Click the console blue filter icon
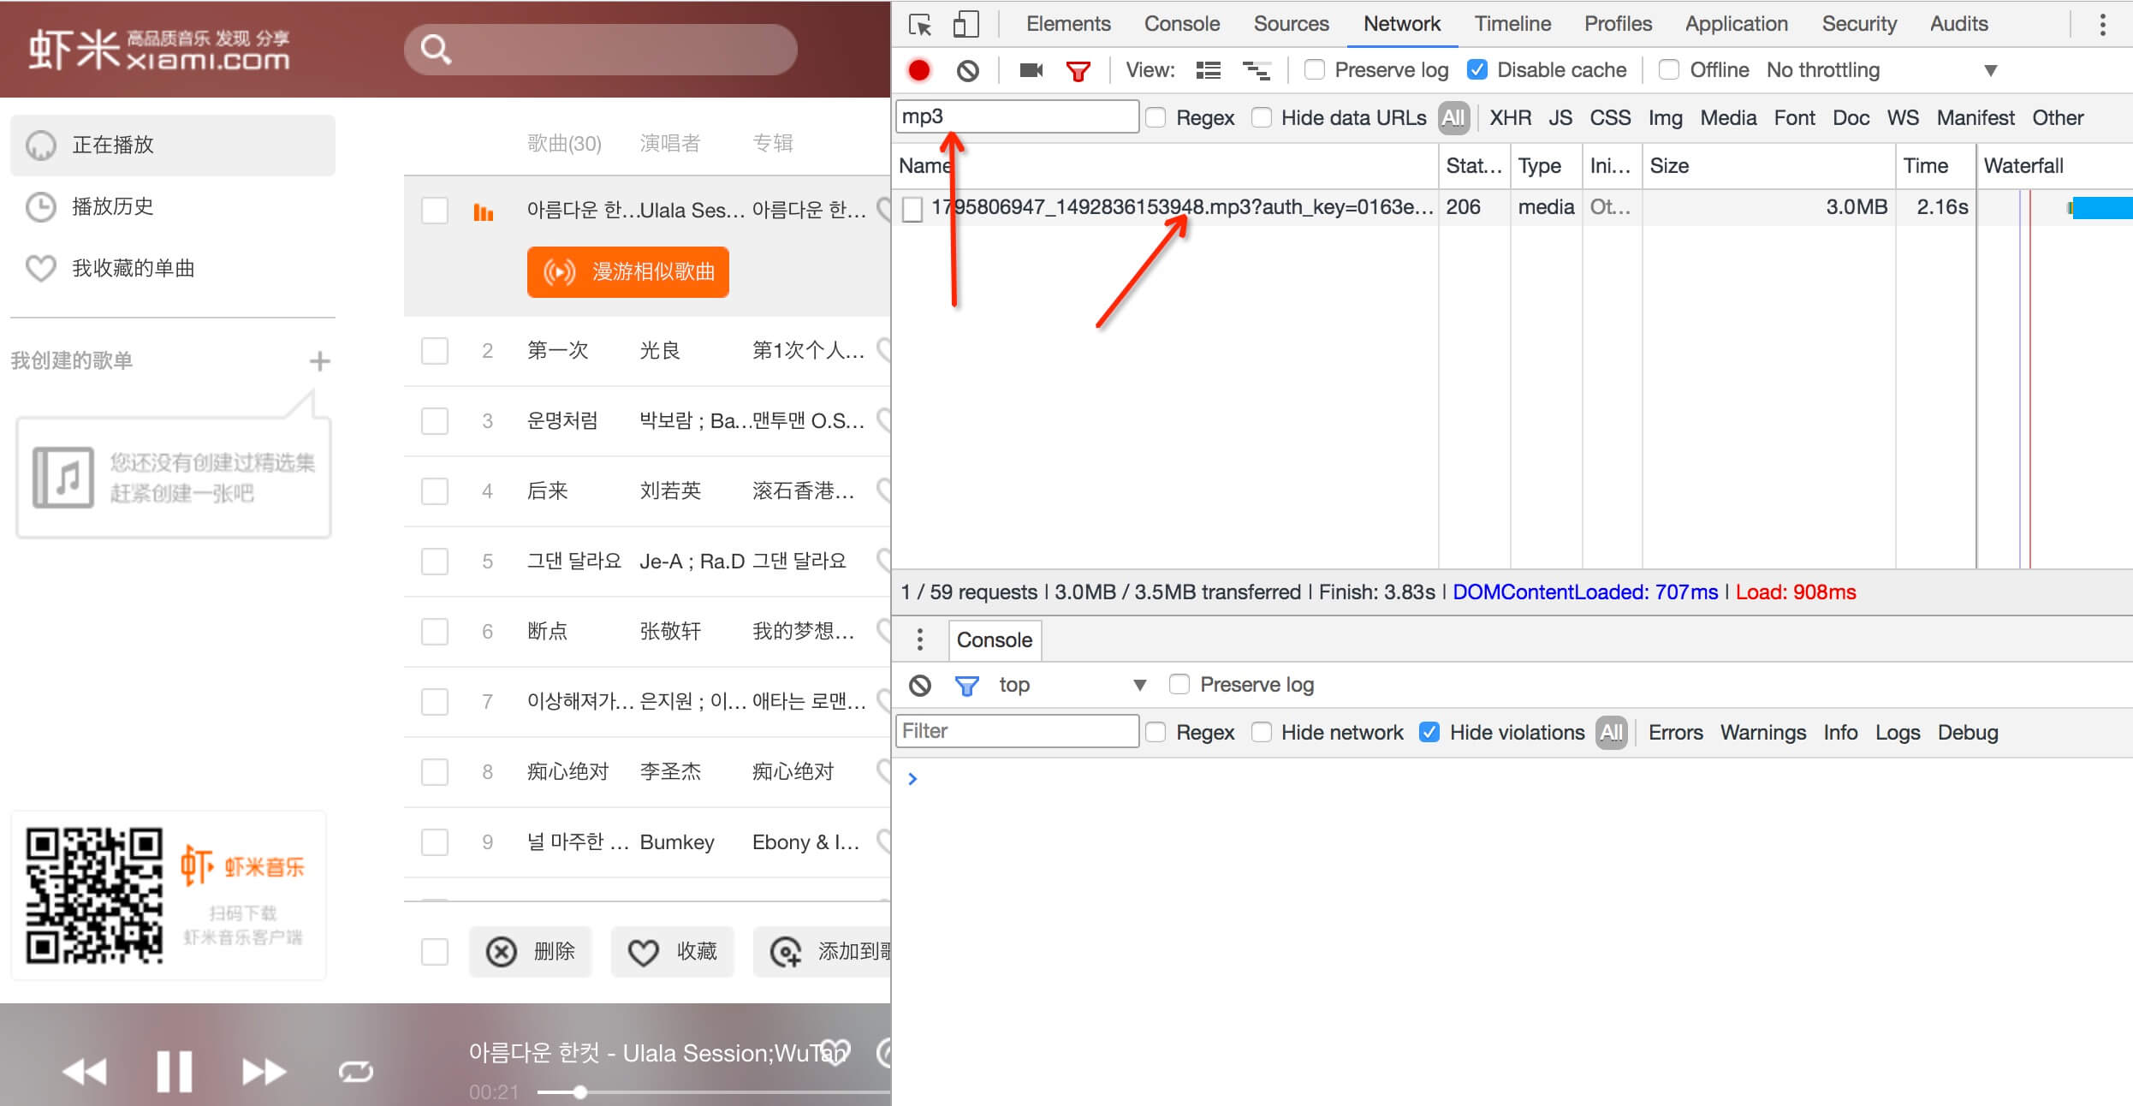 [x=966, y=686]
